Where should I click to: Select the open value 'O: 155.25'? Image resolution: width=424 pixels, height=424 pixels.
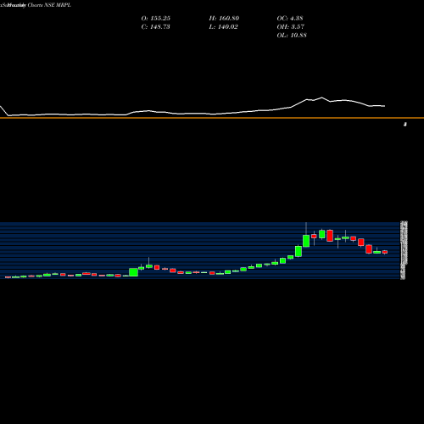coord(156,18)
